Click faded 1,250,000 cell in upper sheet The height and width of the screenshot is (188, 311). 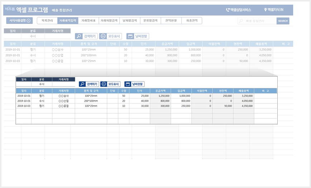tap(167, 50)
